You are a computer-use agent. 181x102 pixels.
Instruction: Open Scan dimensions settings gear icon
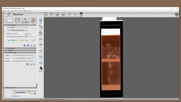28,45
